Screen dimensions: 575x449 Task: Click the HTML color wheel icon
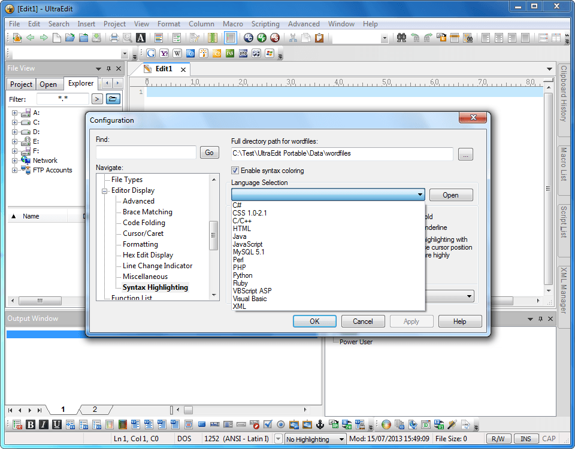point(386,424)
